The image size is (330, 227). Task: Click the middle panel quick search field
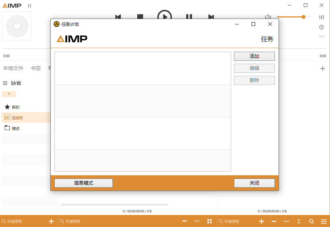tap(118, 221)
